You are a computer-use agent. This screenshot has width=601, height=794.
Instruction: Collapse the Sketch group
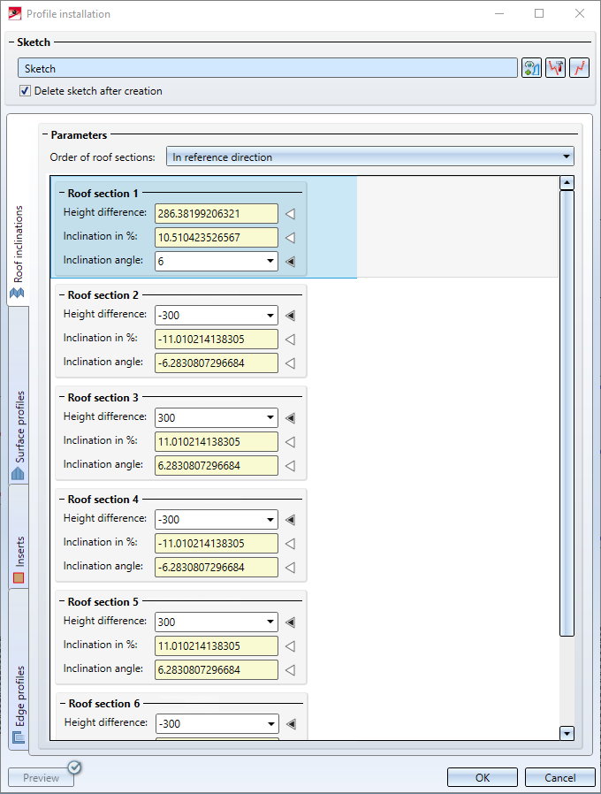pyautogui.click(x=11, y=42)
